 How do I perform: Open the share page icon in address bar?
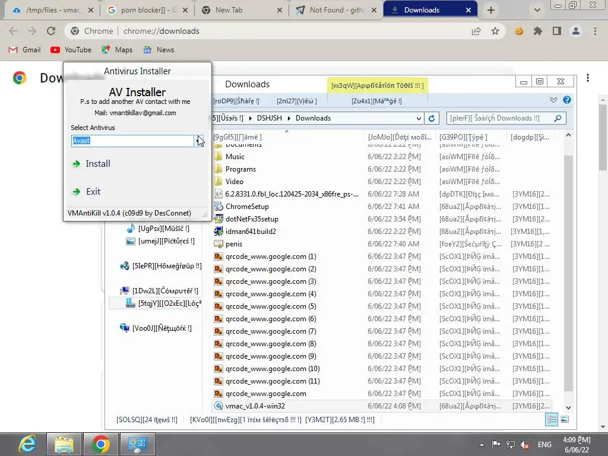476,31
